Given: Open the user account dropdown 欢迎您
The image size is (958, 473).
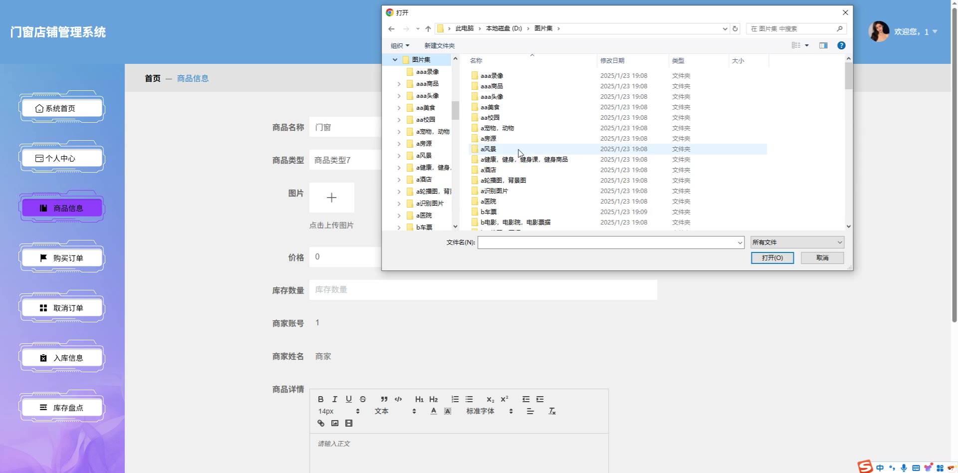Looking at the screenshot, I should pos(915,31).
